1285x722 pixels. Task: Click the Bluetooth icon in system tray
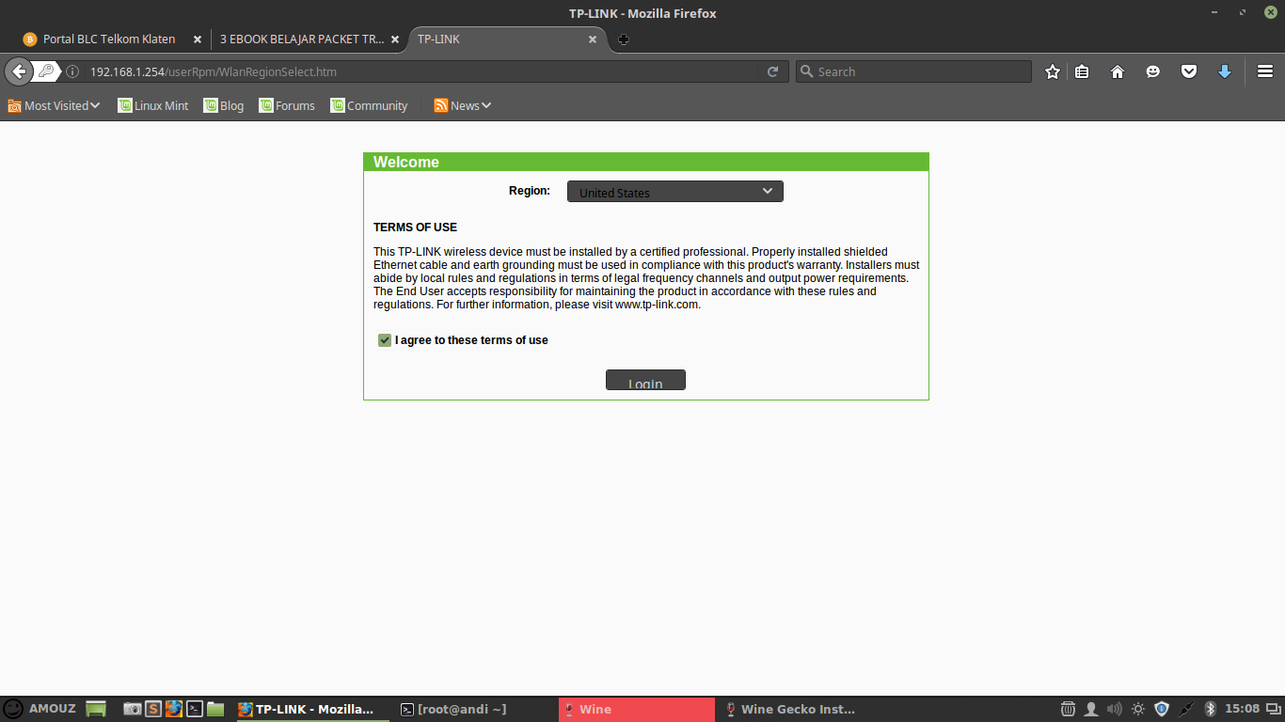pyautogui.click(x=1211, y=709)
